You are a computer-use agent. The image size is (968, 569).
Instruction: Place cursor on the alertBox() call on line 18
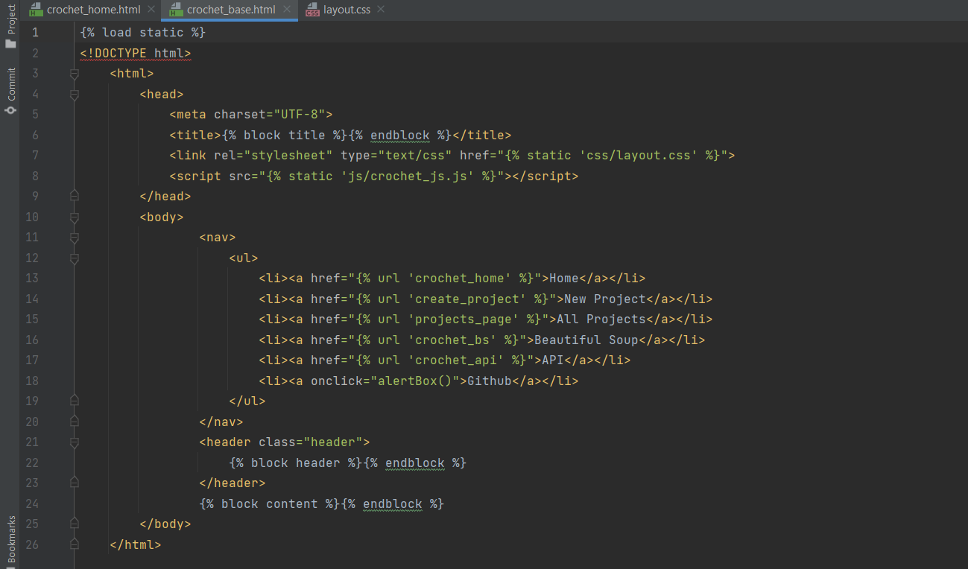pos(412,381)
